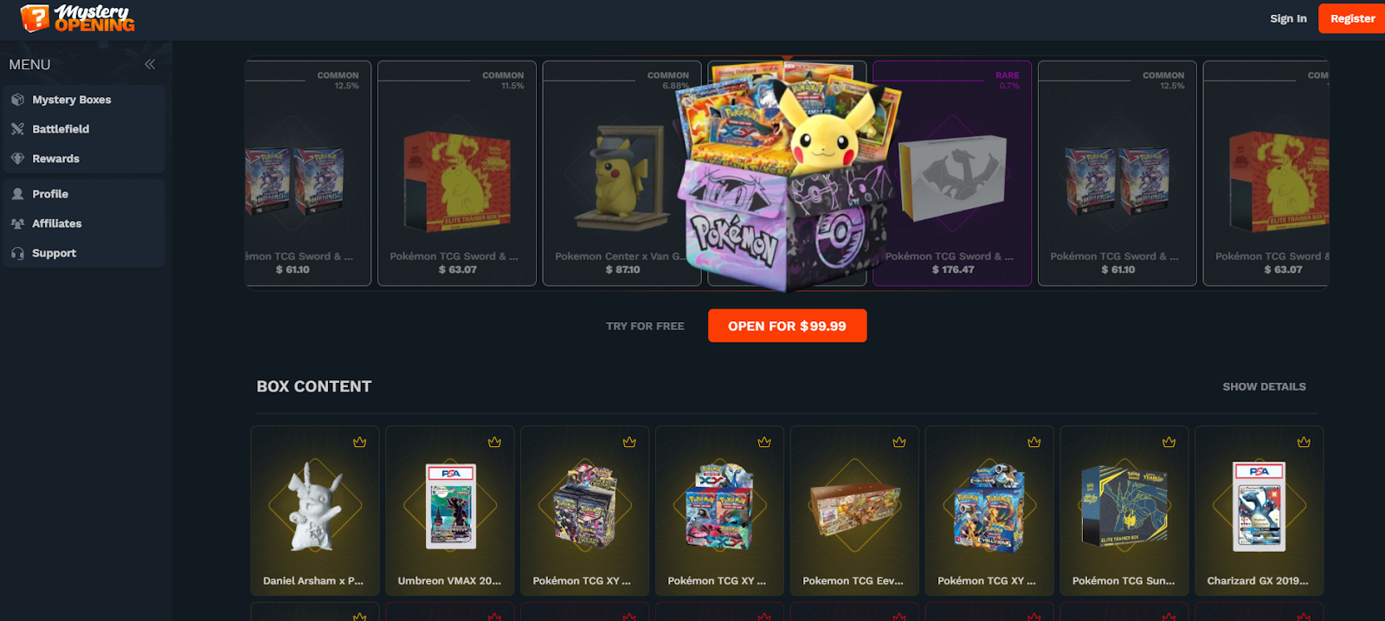The width and height of the screenshot is (1385, 621).
Task: Click the Sign In link
Action: coord(1288,18)
